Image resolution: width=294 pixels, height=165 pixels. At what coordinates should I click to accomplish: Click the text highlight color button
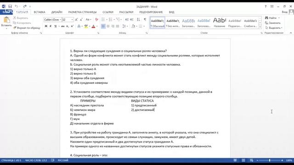pyautogui.click(x=86, y=26)
